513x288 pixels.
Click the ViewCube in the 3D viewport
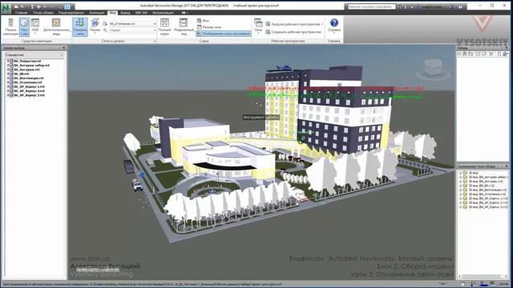[x=433, y=69]
